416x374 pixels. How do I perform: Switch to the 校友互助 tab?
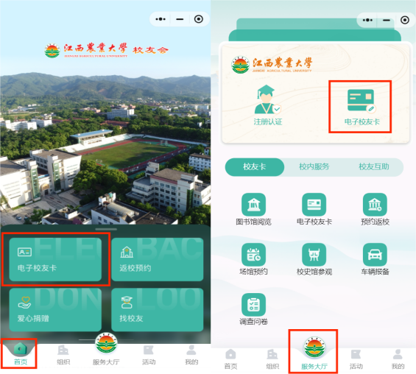coord(374,167)
